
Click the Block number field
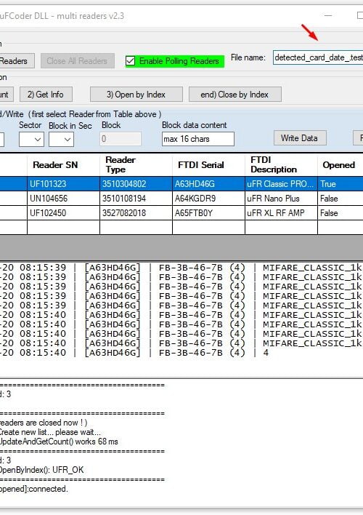pos(121,139)
